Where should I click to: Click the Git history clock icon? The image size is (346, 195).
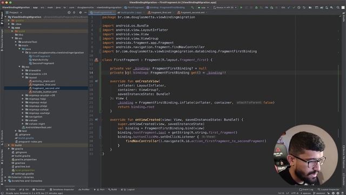(x=299, y=8)
